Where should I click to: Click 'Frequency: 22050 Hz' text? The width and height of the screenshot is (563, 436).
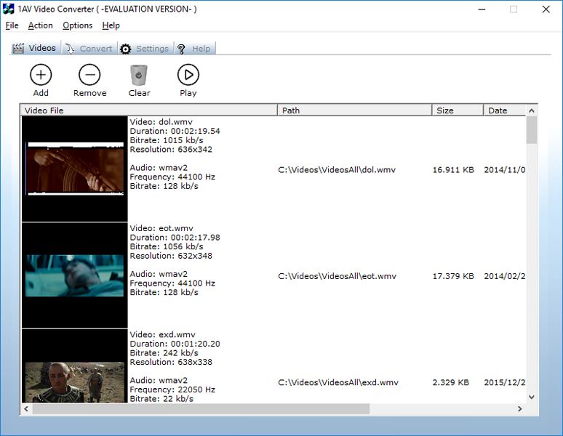click(x=172, y=389)
